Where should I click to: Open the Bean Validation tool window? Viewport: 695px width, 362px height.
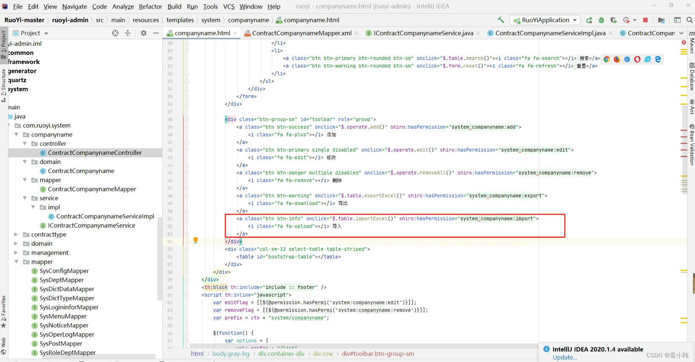(x=692, y=144)
